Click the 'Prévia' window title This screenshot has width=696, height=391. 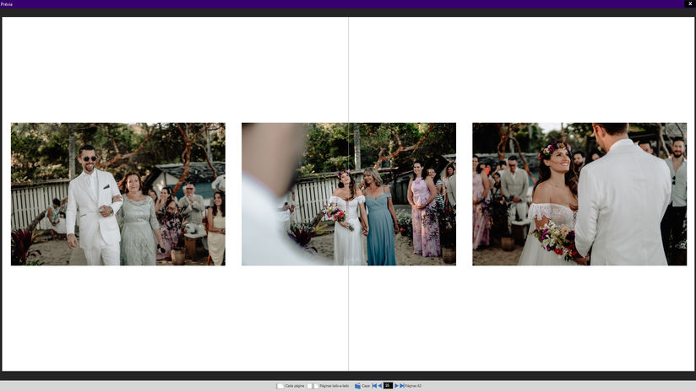coord(7,4)
